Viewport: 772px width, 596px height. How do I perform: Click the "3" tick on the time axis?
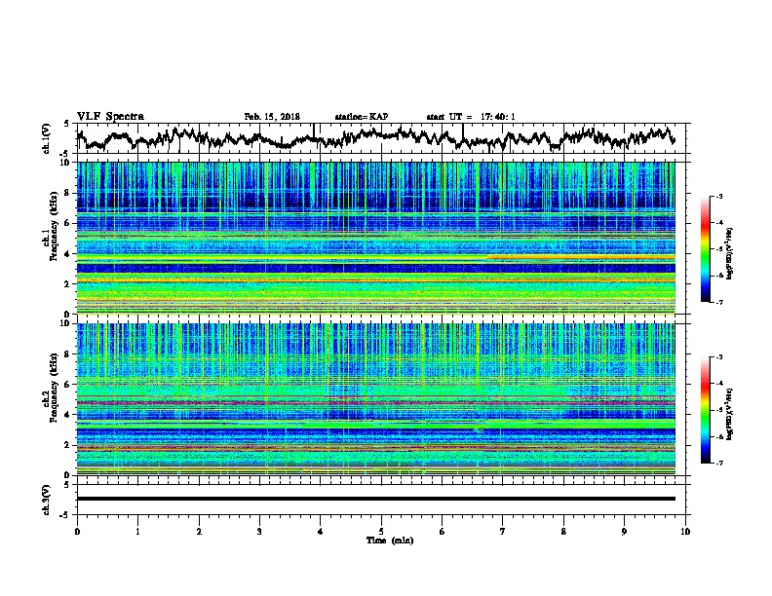click(259, 531)
